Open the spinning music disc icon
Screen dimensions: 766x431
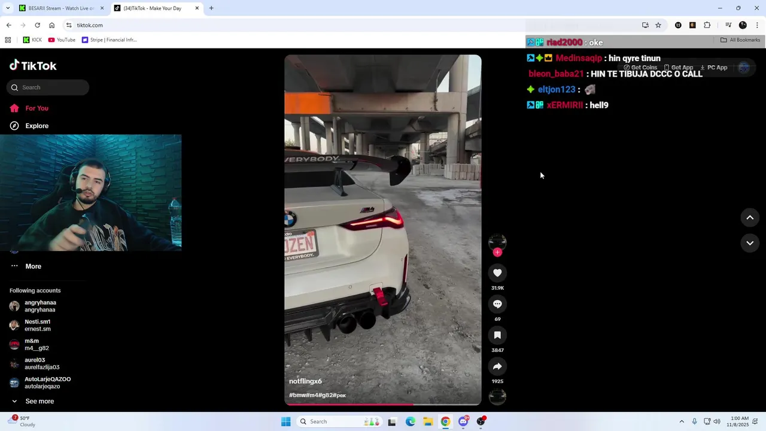point(497,396)
